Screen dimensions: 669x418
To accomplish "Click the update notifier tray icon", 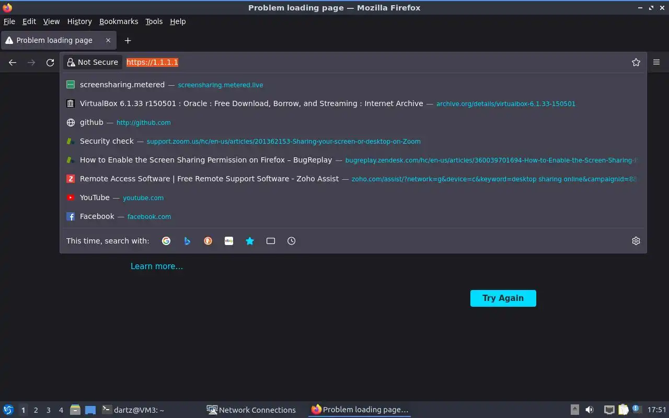I will (x=637, y=409).
